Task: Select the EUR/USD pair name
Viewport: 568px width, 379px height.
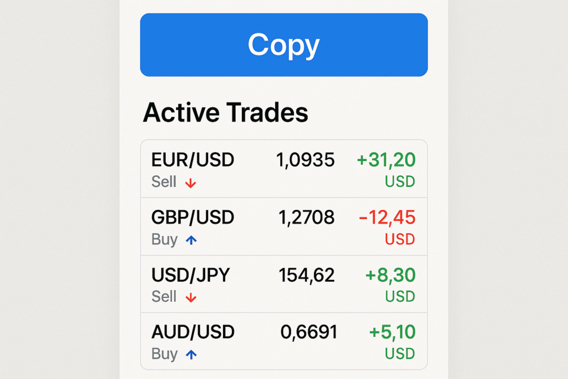Action: [x=192, y=160]
